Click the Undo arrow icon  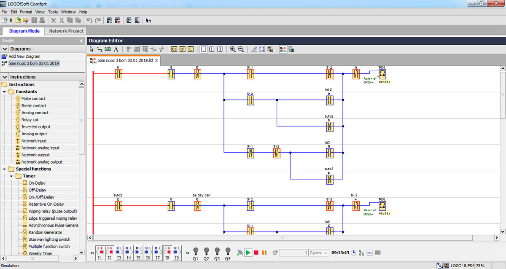[x=89, y=20]
